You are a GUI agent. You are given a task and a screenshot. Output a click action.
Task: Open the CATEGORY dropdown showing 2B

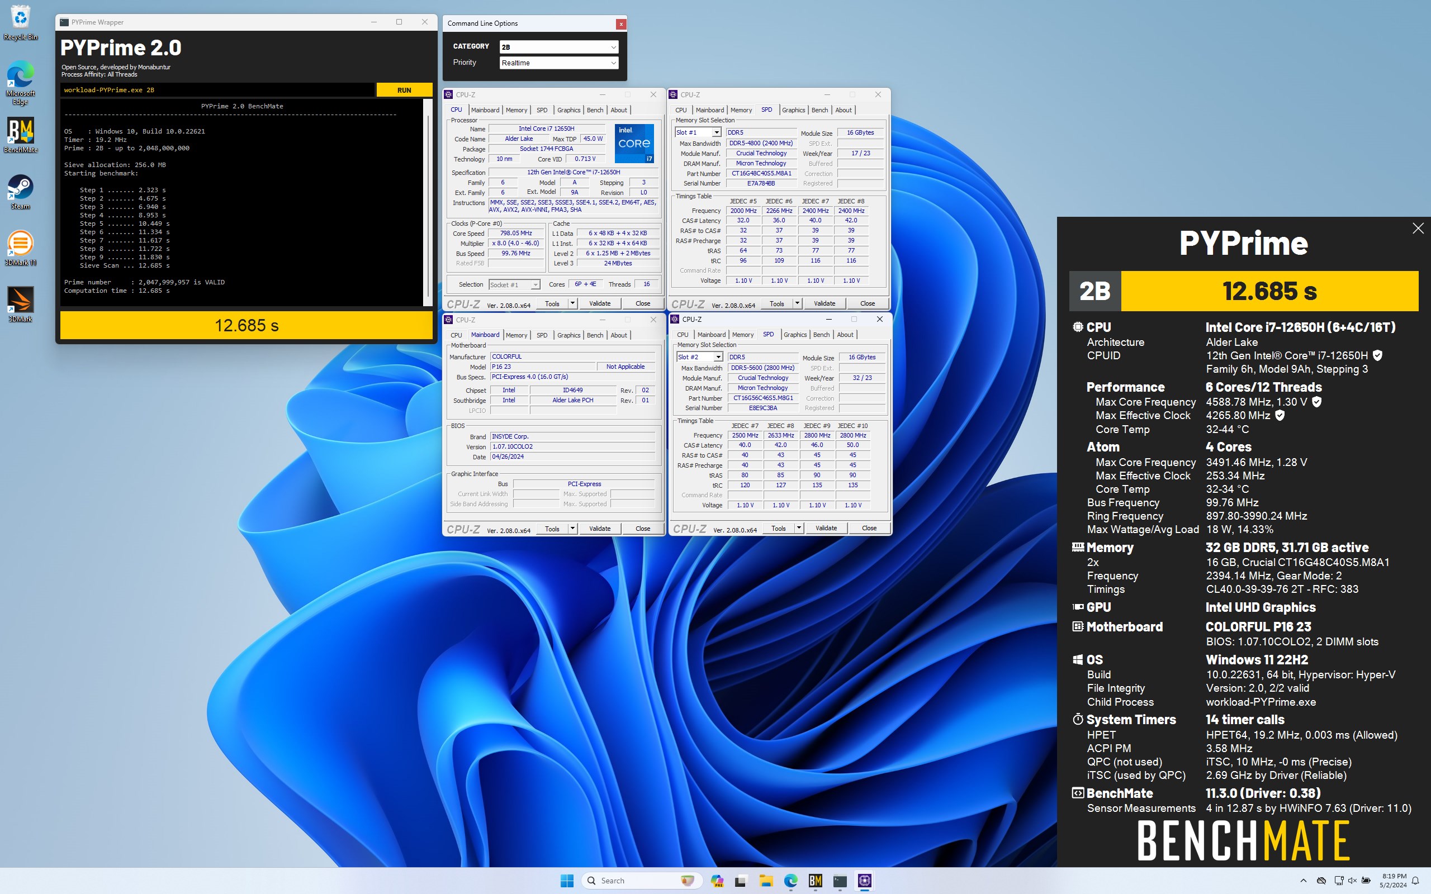(x=559, y=47)
